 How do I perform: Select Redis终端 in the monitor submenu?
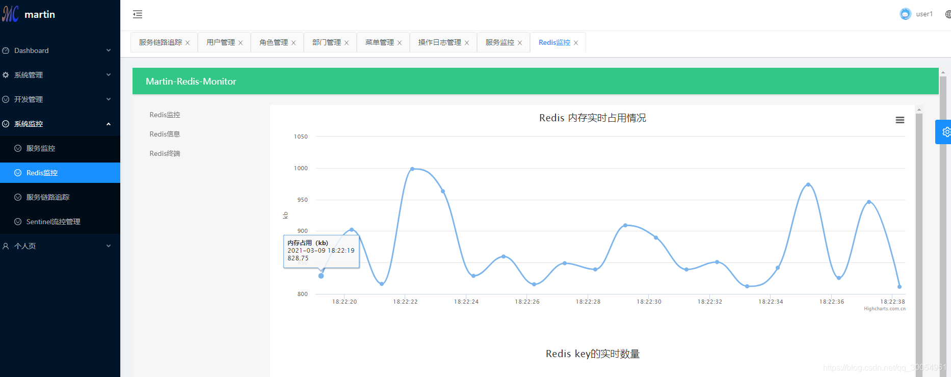pyautogui.click(x=165, y=153)
